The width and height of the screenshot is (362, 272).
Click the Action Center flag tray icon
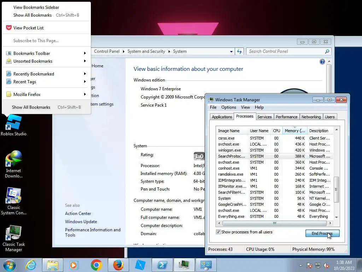309,265
